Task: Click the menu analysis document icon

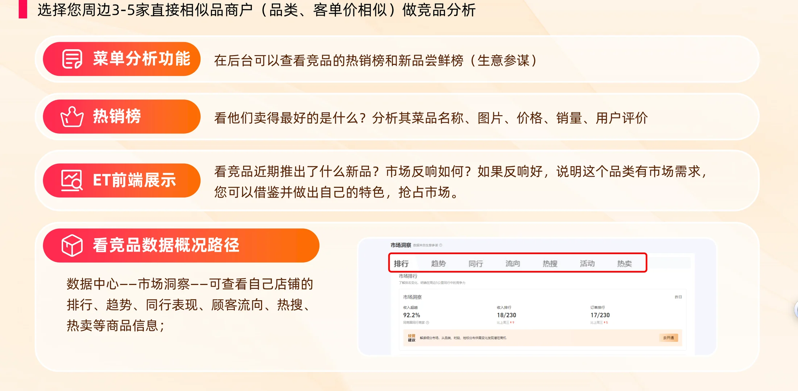Action: [x=72, y=59]
